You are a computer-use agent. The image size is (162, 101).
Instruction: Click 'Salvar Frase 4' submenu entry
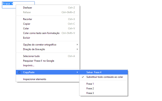pyautogui.click(x=94, y=72)
